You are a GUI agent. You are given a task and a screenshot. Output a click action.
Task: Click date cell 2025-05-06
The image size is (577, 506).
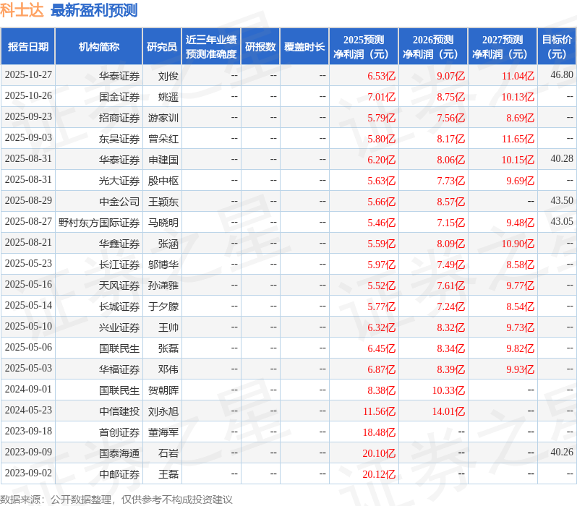28,348
